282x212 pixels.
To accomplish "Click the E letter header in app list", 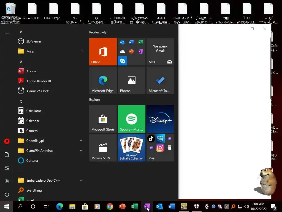I will click(21, 171).
